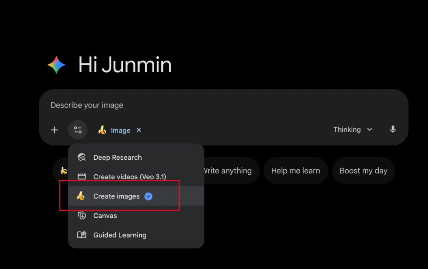Click the Canvas icon in the menu
This screenshot has width=428, height=269.
[x=82, y=216]
